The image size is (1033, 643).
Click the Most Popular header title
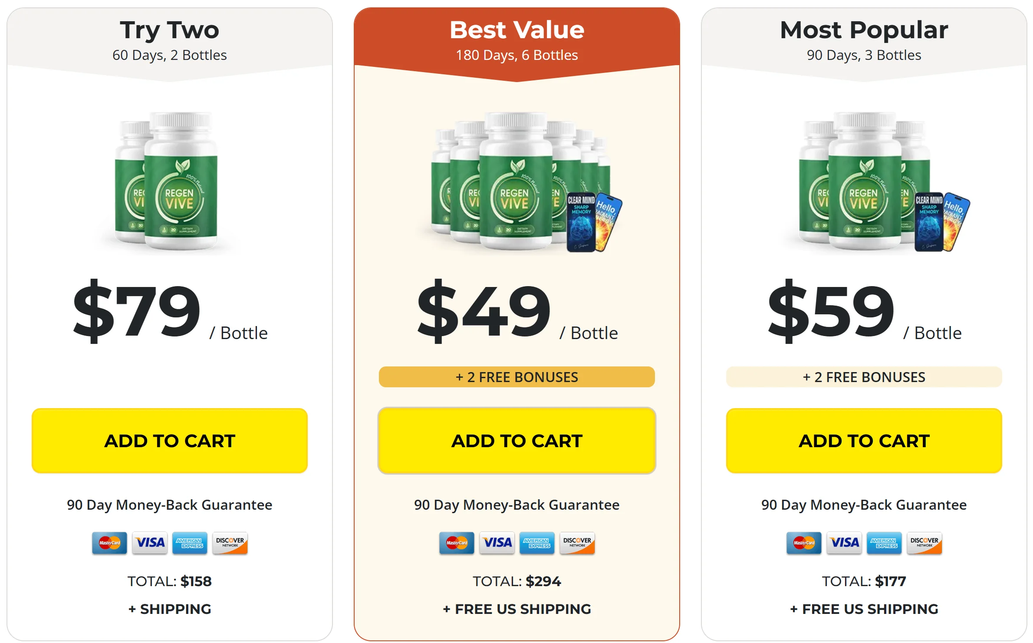pyautogui.click(x=864, y=30)
